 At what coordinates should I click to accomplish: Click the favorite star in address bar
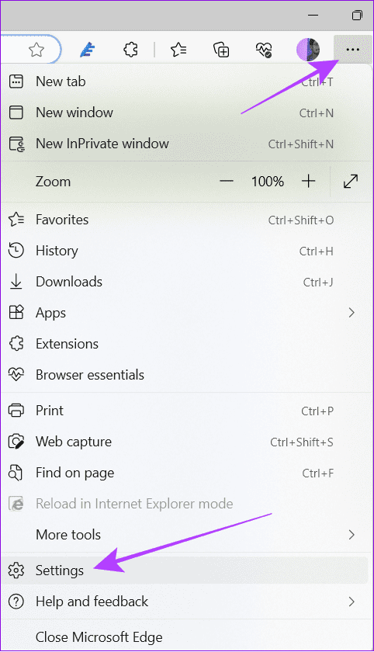coord(36,50)
